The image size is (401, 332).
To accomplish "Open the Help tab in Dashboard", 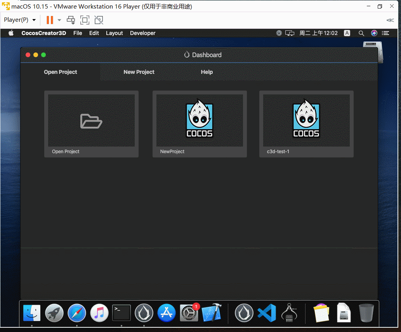I will click(207, 72).
